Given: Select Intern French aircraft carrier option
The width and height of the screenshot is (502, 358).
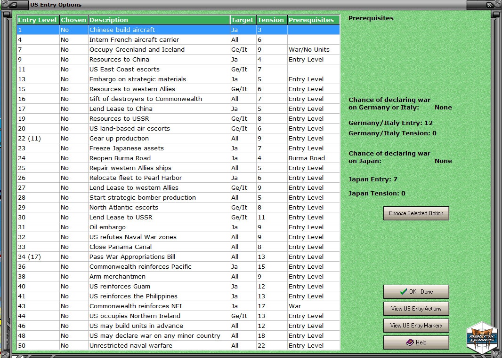Looking at the screenshot, I should click(x=178, y=39).
